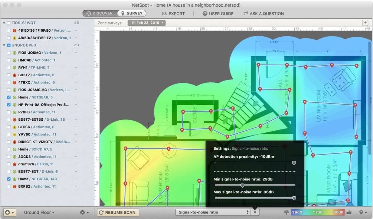Open the Ground Floor zone dropdown
The width and height of the screenshot is (373, 219).
pyautogui.click(x=39, y=212)
